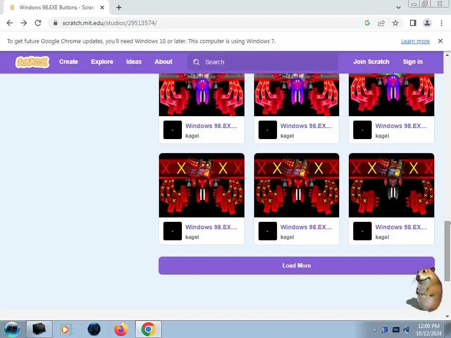Click the taskbar clock showing 12:00 PM
This screenshot has height=338, width=451.
[x=429, y=330]
